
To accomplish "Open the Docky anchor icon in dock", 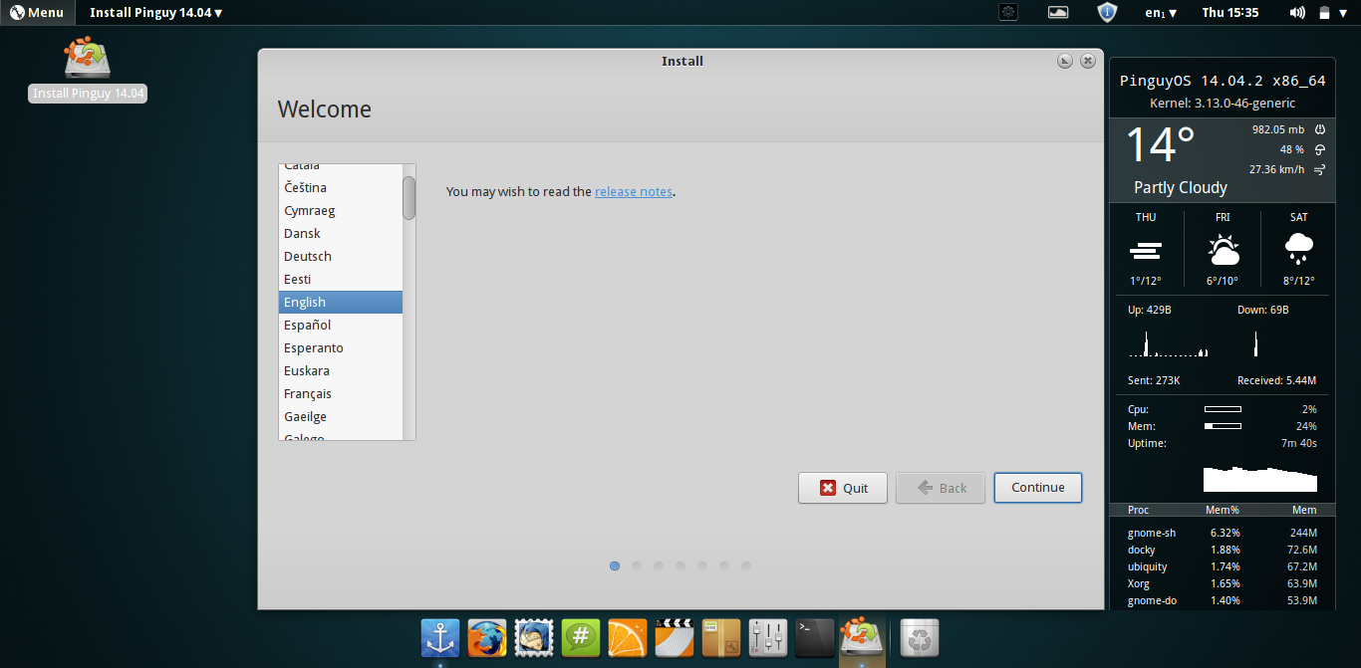I will tap(440, 637).
